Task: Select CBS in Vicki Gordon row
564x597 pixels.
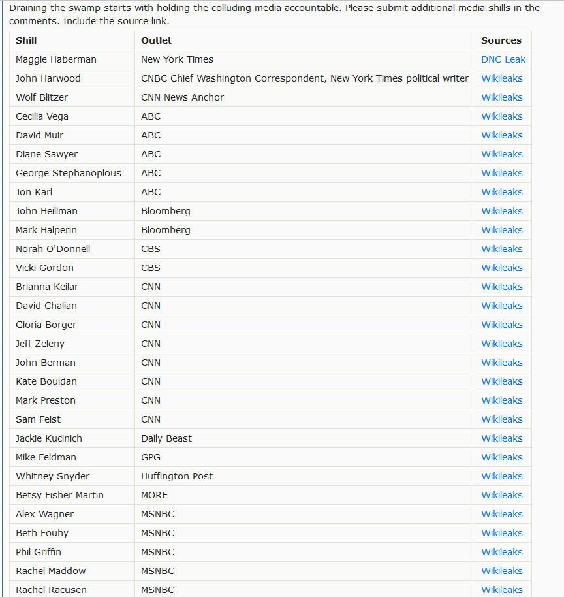Action: pos(151,268)
